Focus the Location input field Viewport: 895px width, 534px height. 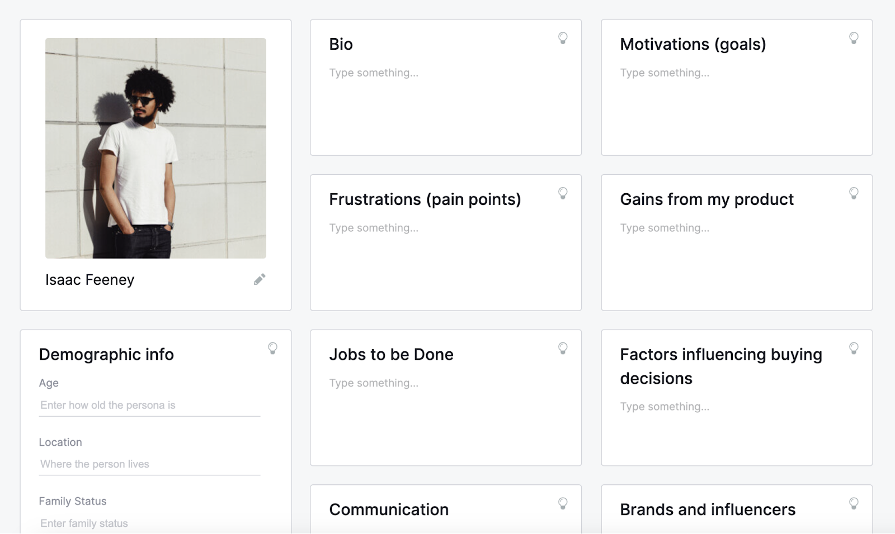pyautogui.click(x=149, y=464)
